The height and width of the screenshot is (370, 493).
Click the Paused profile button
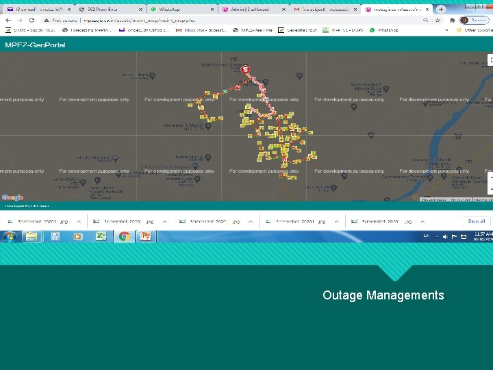(475, 20)
